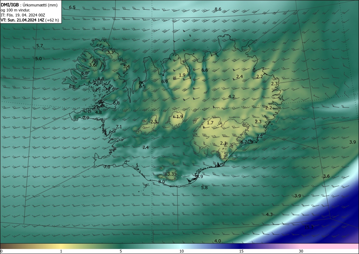Click the '10' label on the color scale
The height and width of the screenshot is (254, 359).
tap(181, 251)
